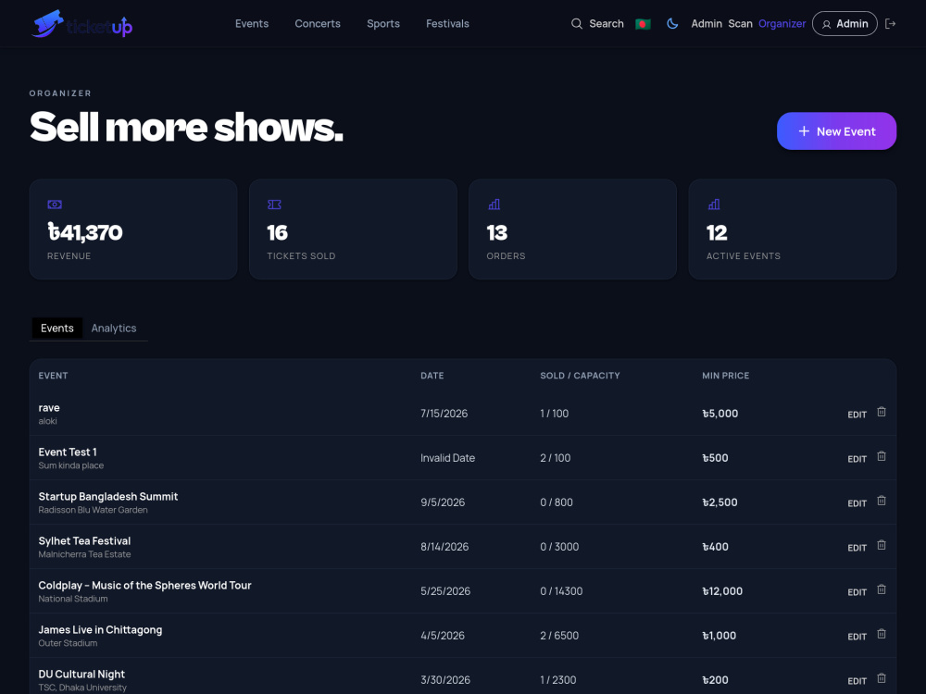The height and width of the screenshot is (694, 926).
Task: Delete Event Test 1 with trash icon
Action: (882, 456)
